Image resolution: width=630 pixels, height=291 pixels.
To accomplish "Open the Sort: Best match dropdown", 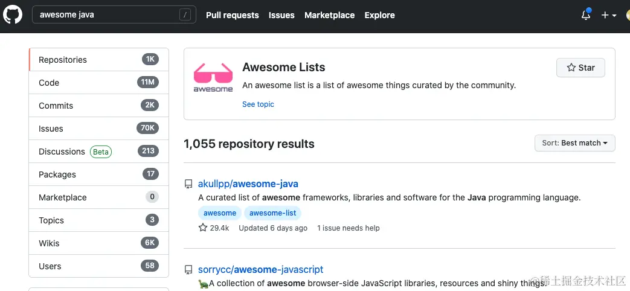I will (x=574, y=143).
